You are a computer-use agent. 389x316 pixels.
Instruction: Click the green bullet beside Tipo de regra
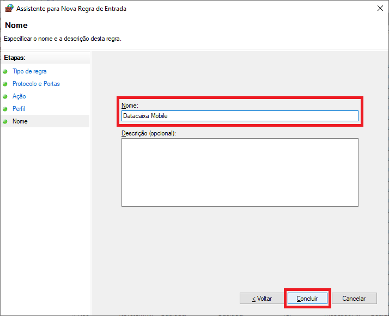(x=5, y=72)
